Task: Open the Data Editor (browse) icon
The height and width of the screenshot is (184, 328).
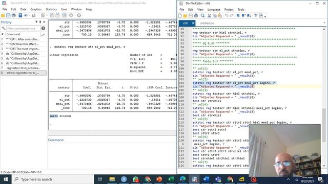Action: [x=57, y=15]
